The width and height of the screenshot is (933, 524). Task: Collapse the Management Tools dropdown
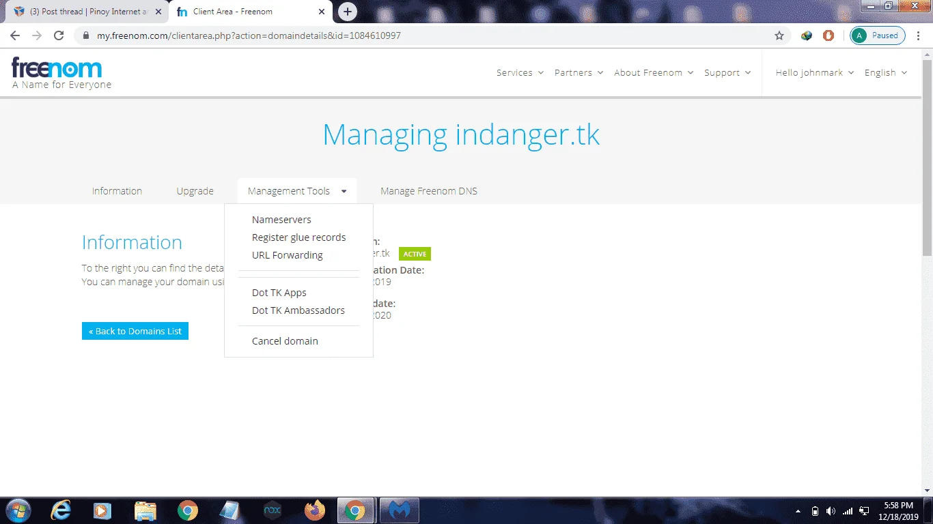[297, 191]
